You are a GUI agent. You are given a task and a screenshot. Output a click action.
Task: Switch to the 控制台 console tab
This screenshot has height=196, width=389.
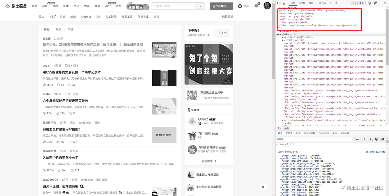[x=302, y=3]
